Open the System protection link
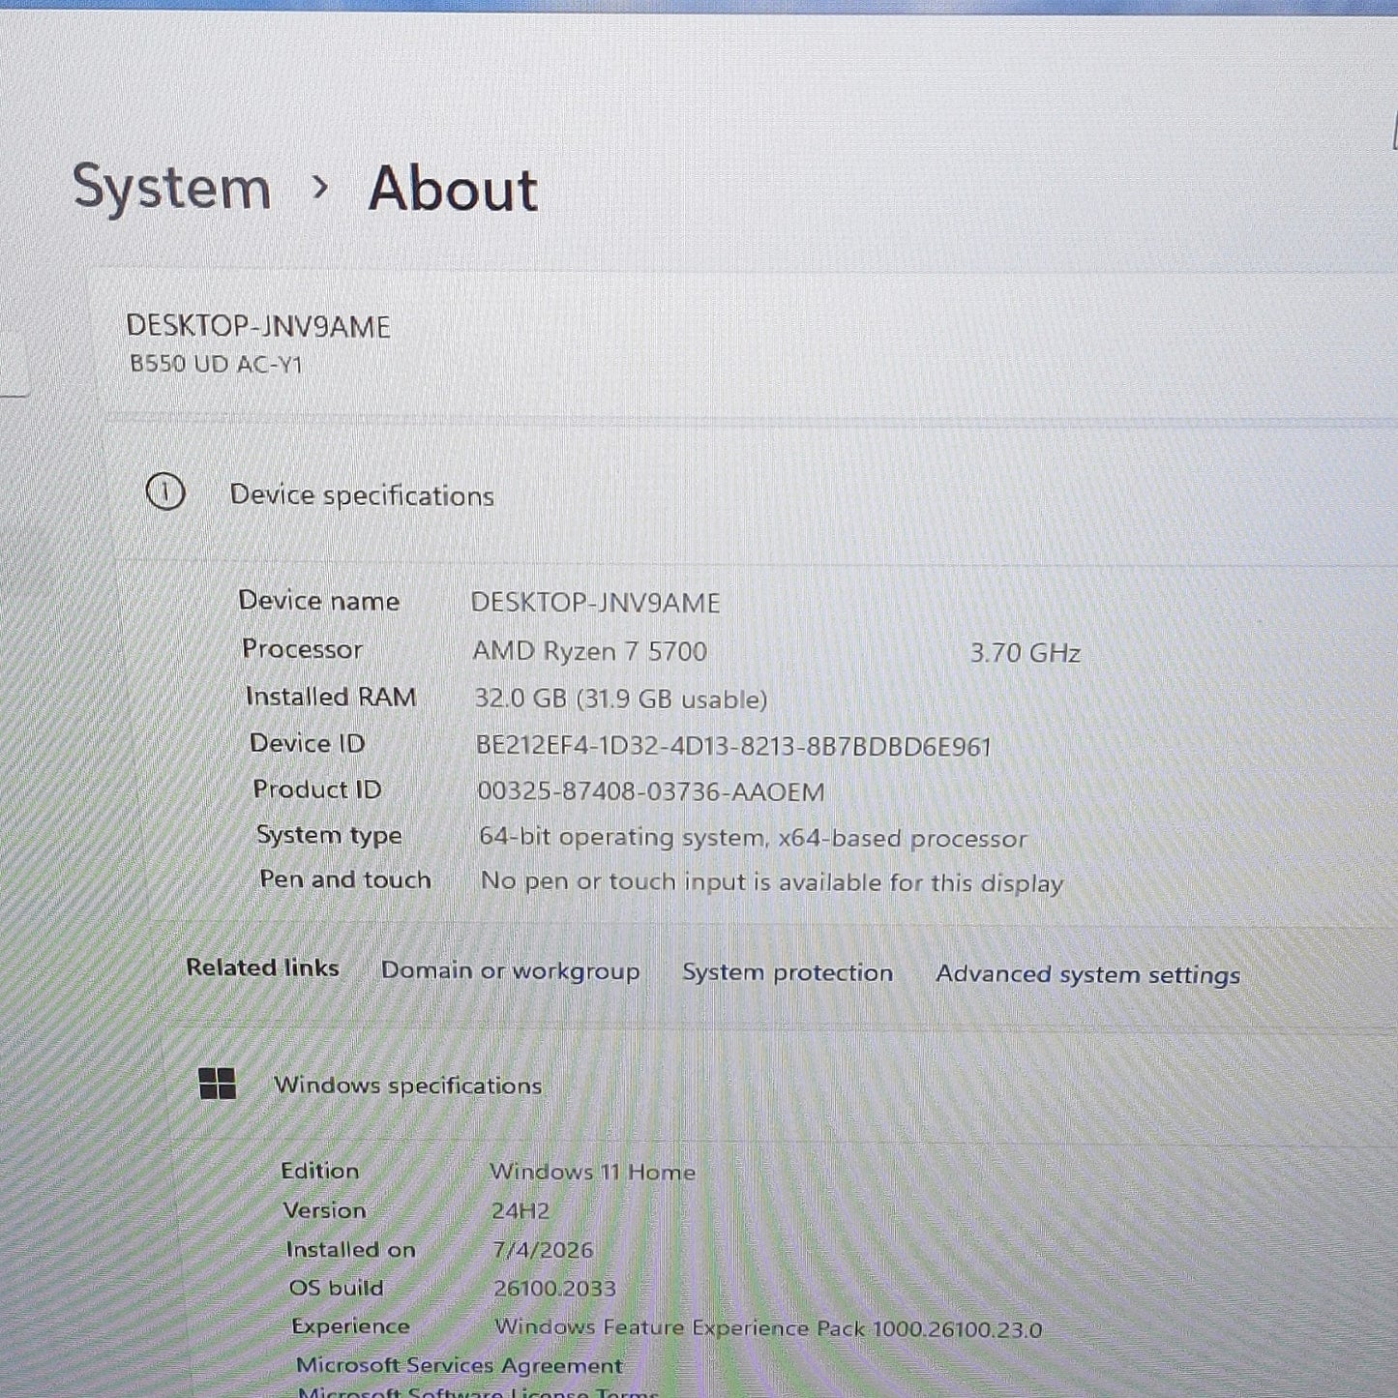Viewport: 1398px width, 1398px height. (788, 972)
